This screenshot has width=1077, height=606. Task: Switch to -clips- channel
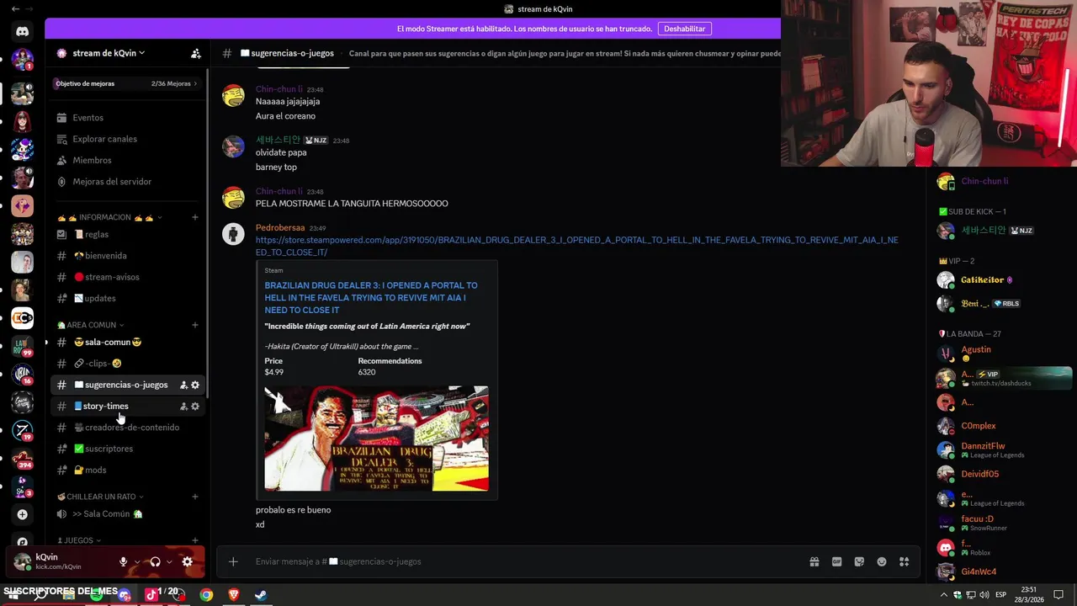(126, 364)
